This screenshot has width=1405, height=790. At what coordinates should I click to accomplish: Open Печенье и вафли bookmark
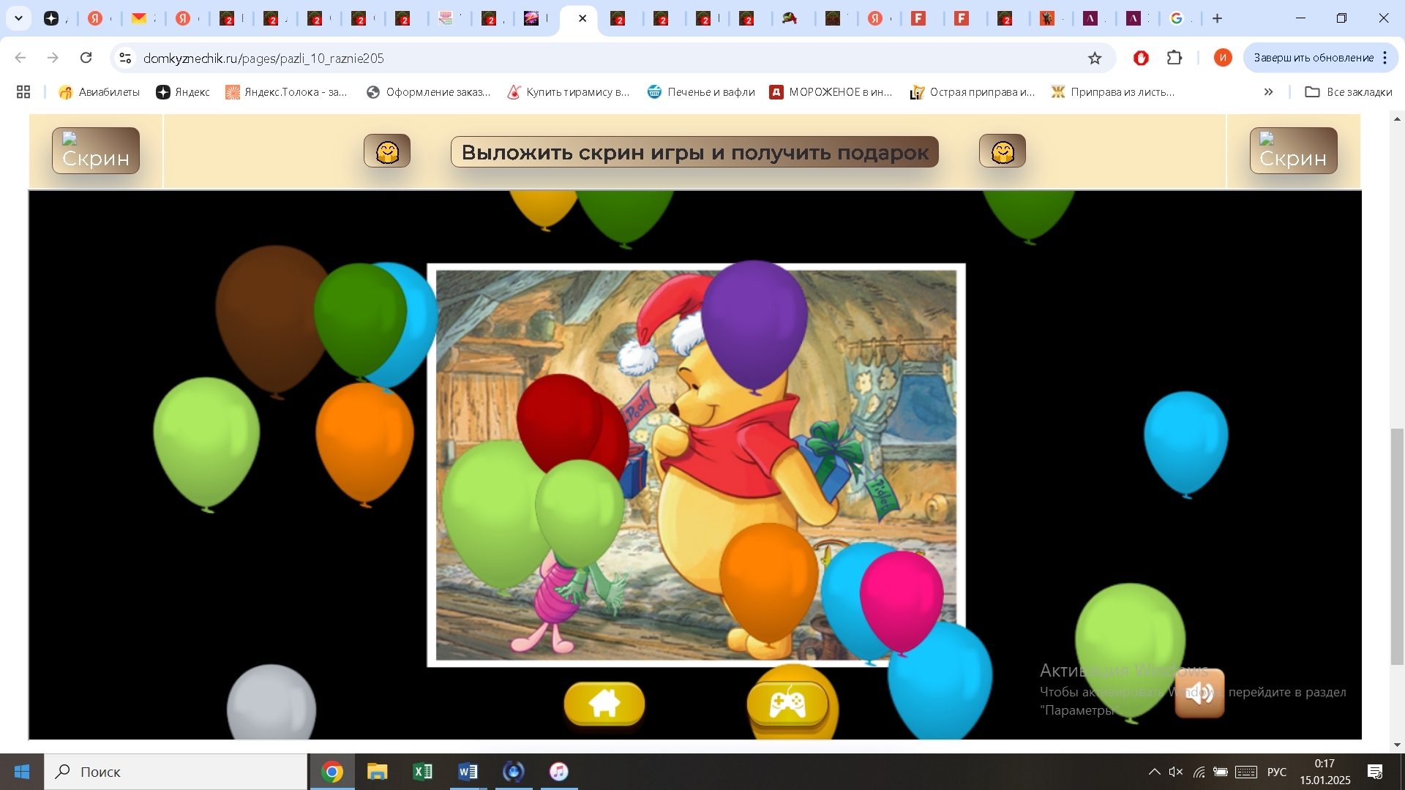(x=701, y=91)
